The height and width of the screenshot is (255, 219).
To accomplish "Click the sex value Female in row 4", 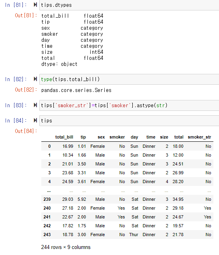I will pyautogui.click(x=97, y=182).
